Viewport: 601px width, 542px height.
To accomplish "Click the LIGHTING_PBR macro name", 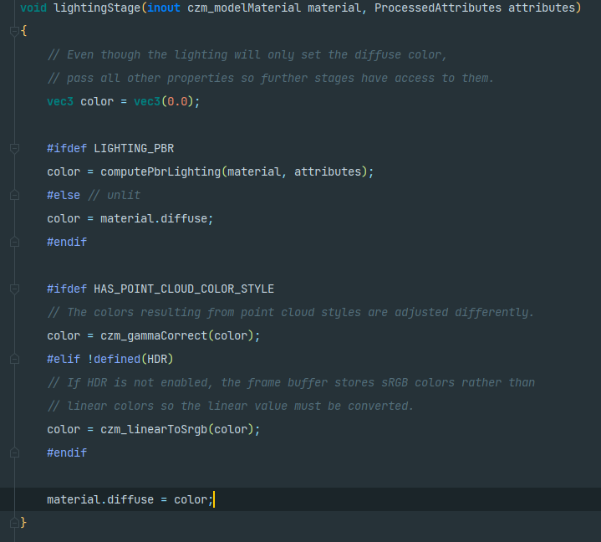I will point(134,148).
